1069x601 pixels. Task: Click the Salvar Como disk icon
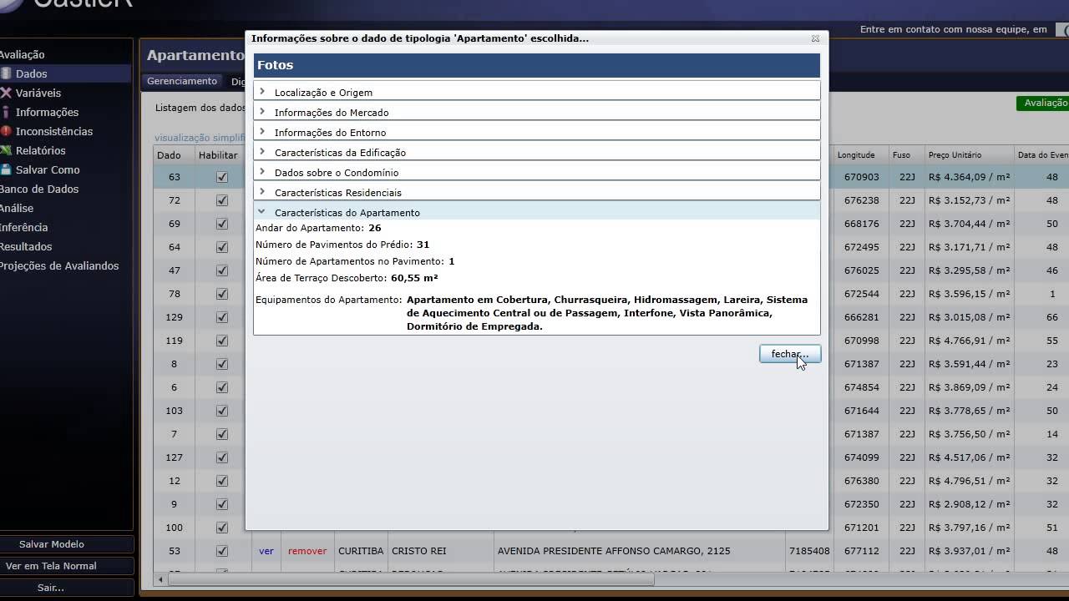point(6,169)
